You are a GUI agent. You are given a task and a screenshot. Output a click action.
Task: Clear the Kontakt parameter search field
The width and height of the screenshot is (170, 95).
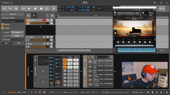point(108,57)
